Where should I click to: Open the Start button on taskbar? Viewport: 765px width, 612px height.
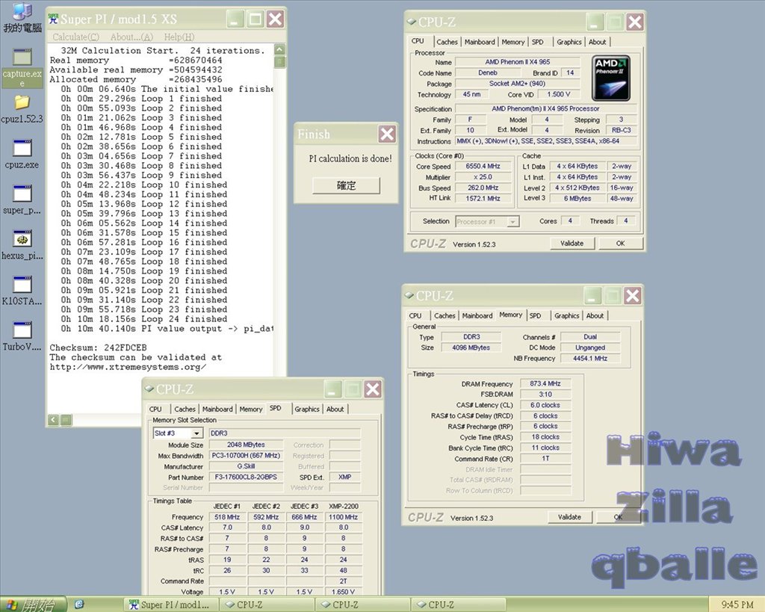[x=32, y=605]
